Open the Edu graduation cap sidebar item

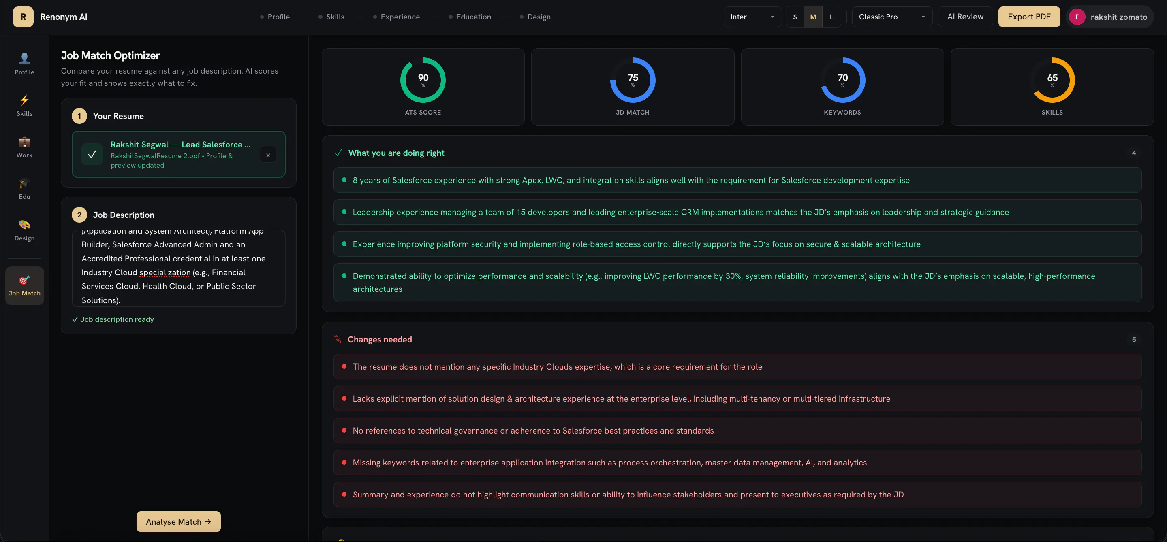24,188
